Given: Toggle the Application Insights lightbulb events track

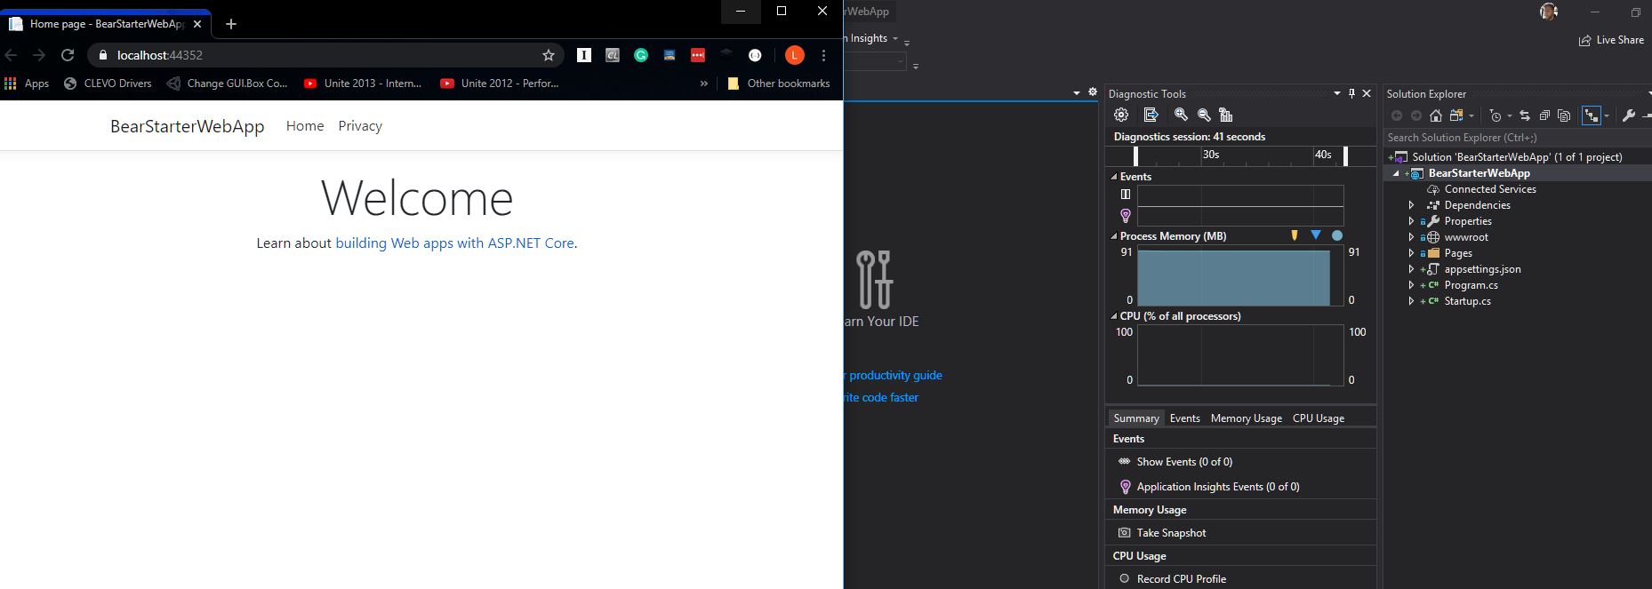Looking at the screenshot, I should pos(1126,215).
